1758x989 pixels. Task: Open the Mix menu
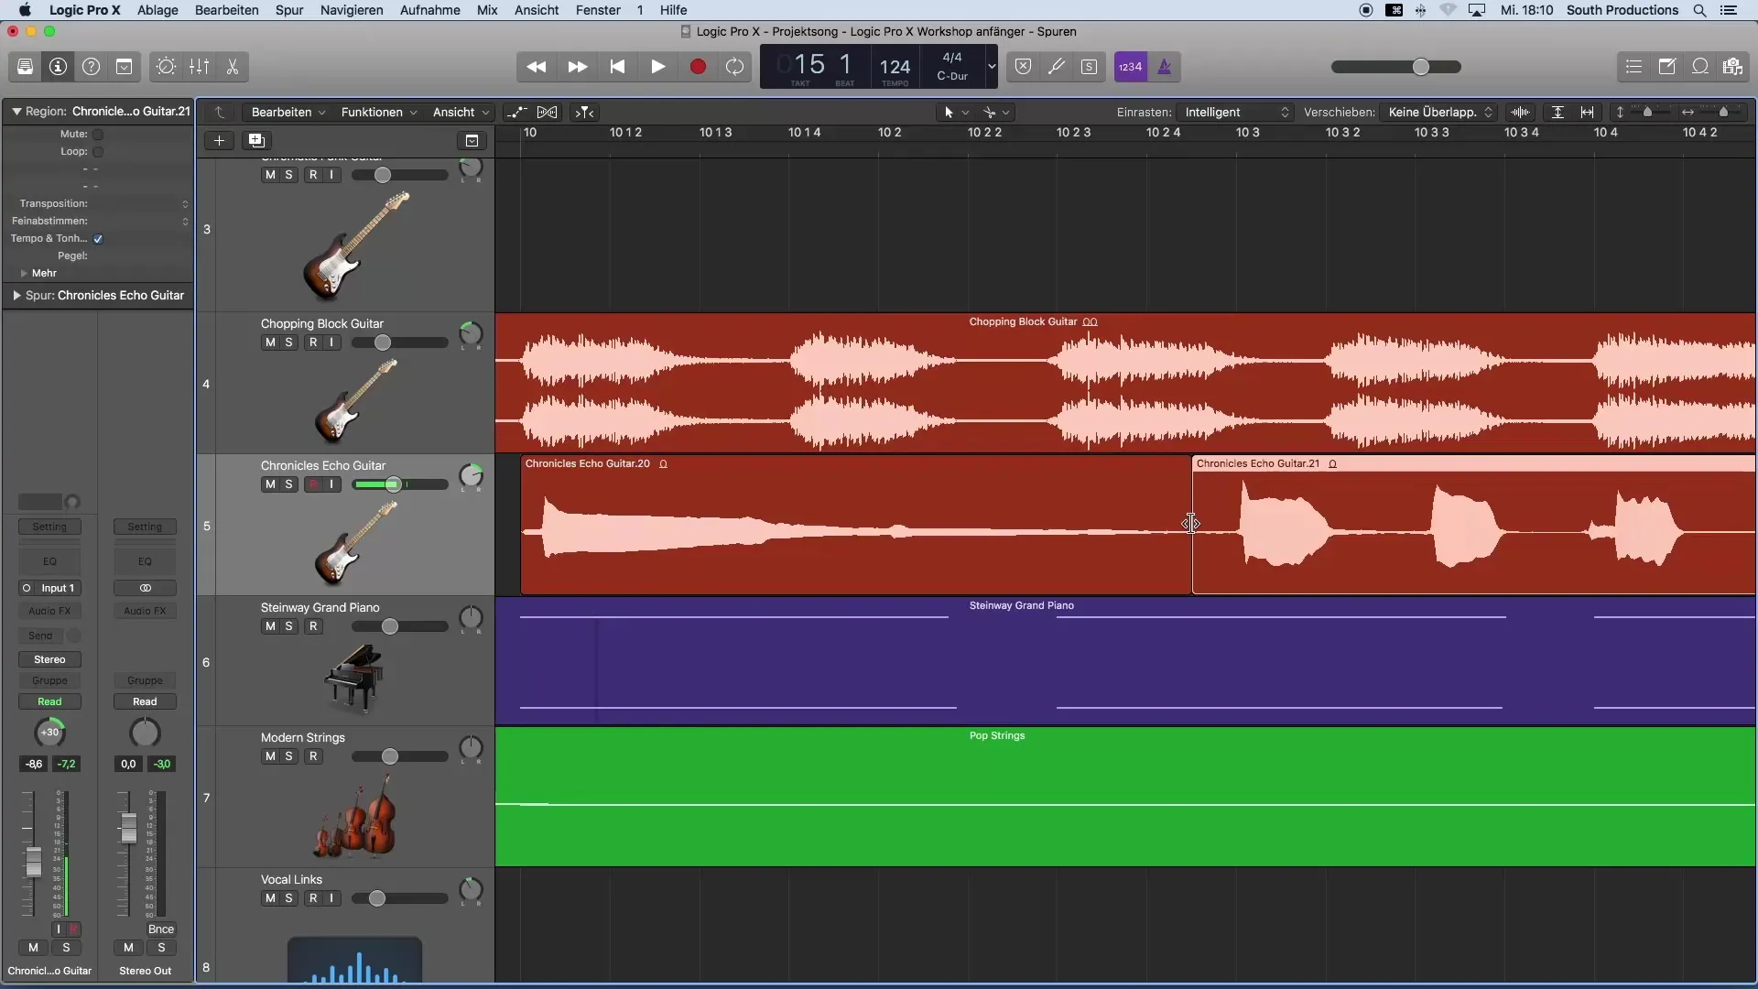pyautogui.click(x=487, y=10)
